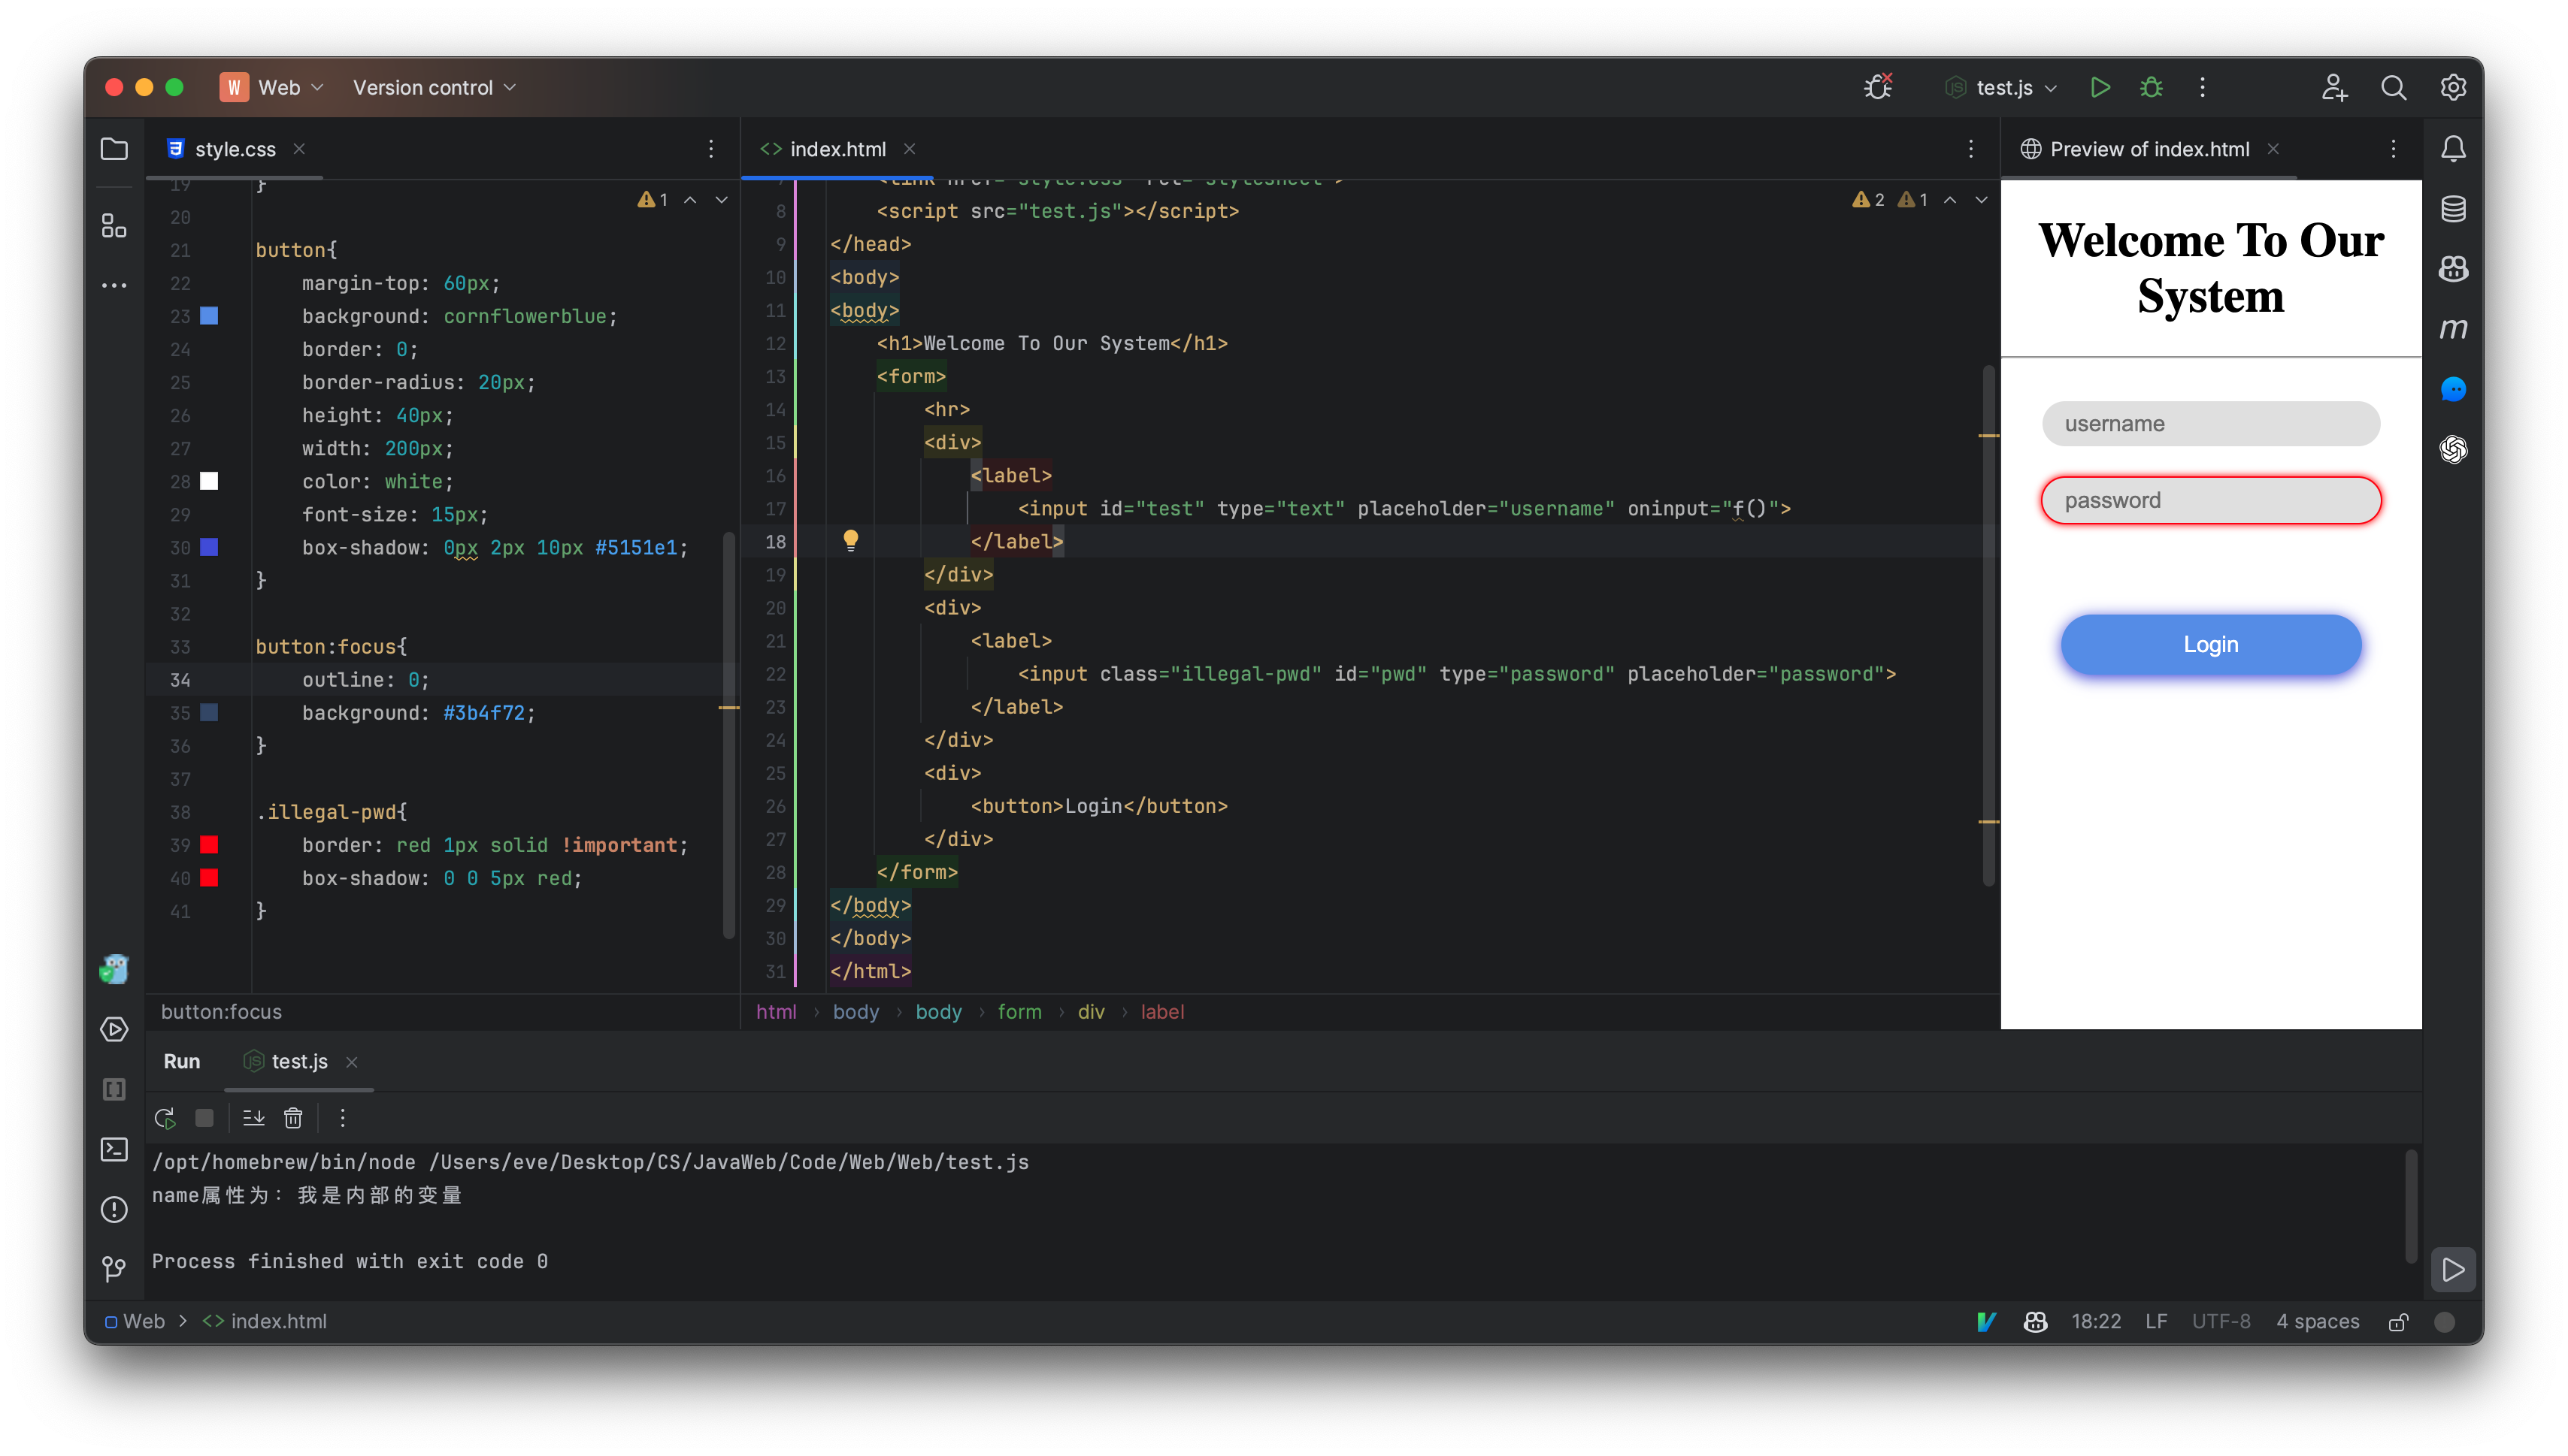This screenshot has width=2568, height=1456.
Task: Click the #3b4f72 color swatch on line 35
Action: pos(209,713)
